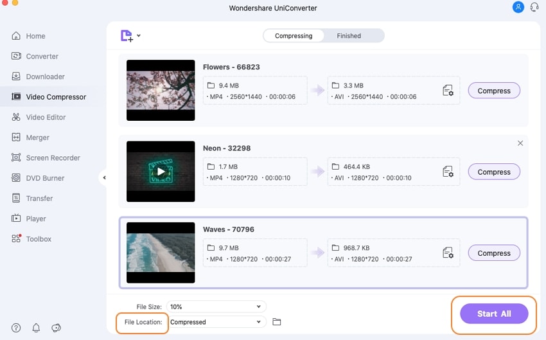Play the Neon video thumbnail
Screen dimensions: 546x340
[161, 172]
